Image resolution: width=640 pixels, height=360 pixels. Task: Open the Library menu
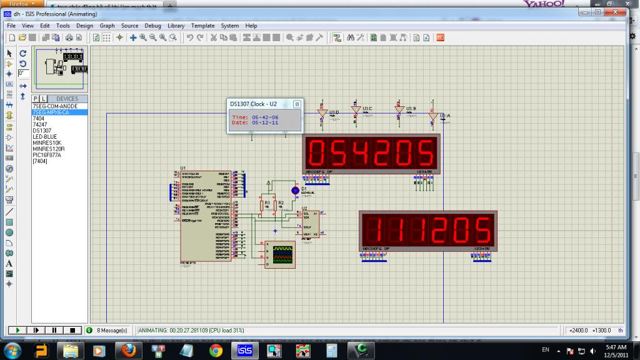[176, 26]
